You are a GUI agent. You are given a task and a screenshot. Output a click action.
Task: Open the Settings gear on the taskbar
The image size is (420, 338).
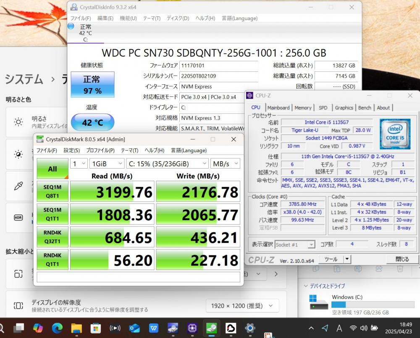coord(250,328)
